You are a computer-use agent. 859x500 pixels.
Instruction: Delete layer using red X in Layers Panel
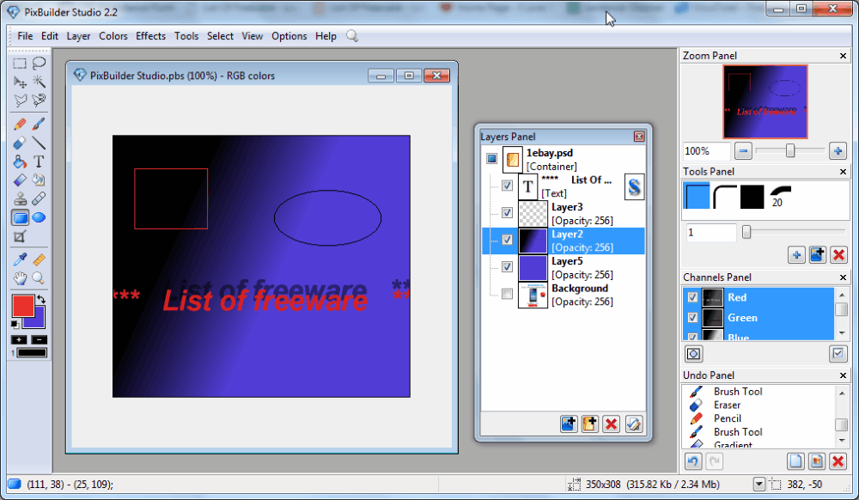tap(612, 424)
